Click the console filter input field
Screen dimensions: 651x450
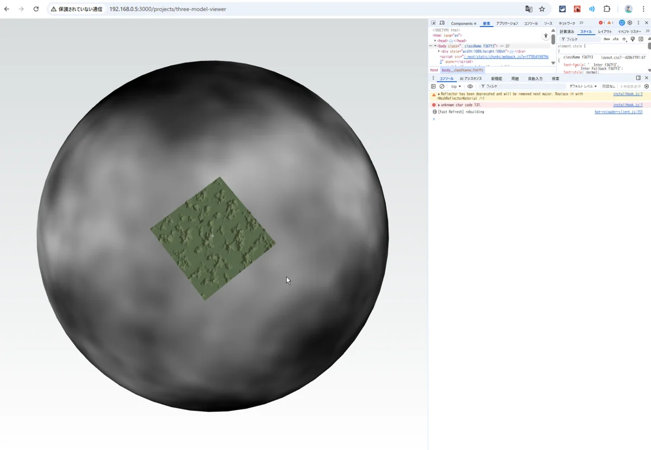click(521, 87)
